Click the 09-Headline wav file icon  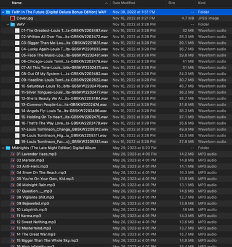[17, 80]
